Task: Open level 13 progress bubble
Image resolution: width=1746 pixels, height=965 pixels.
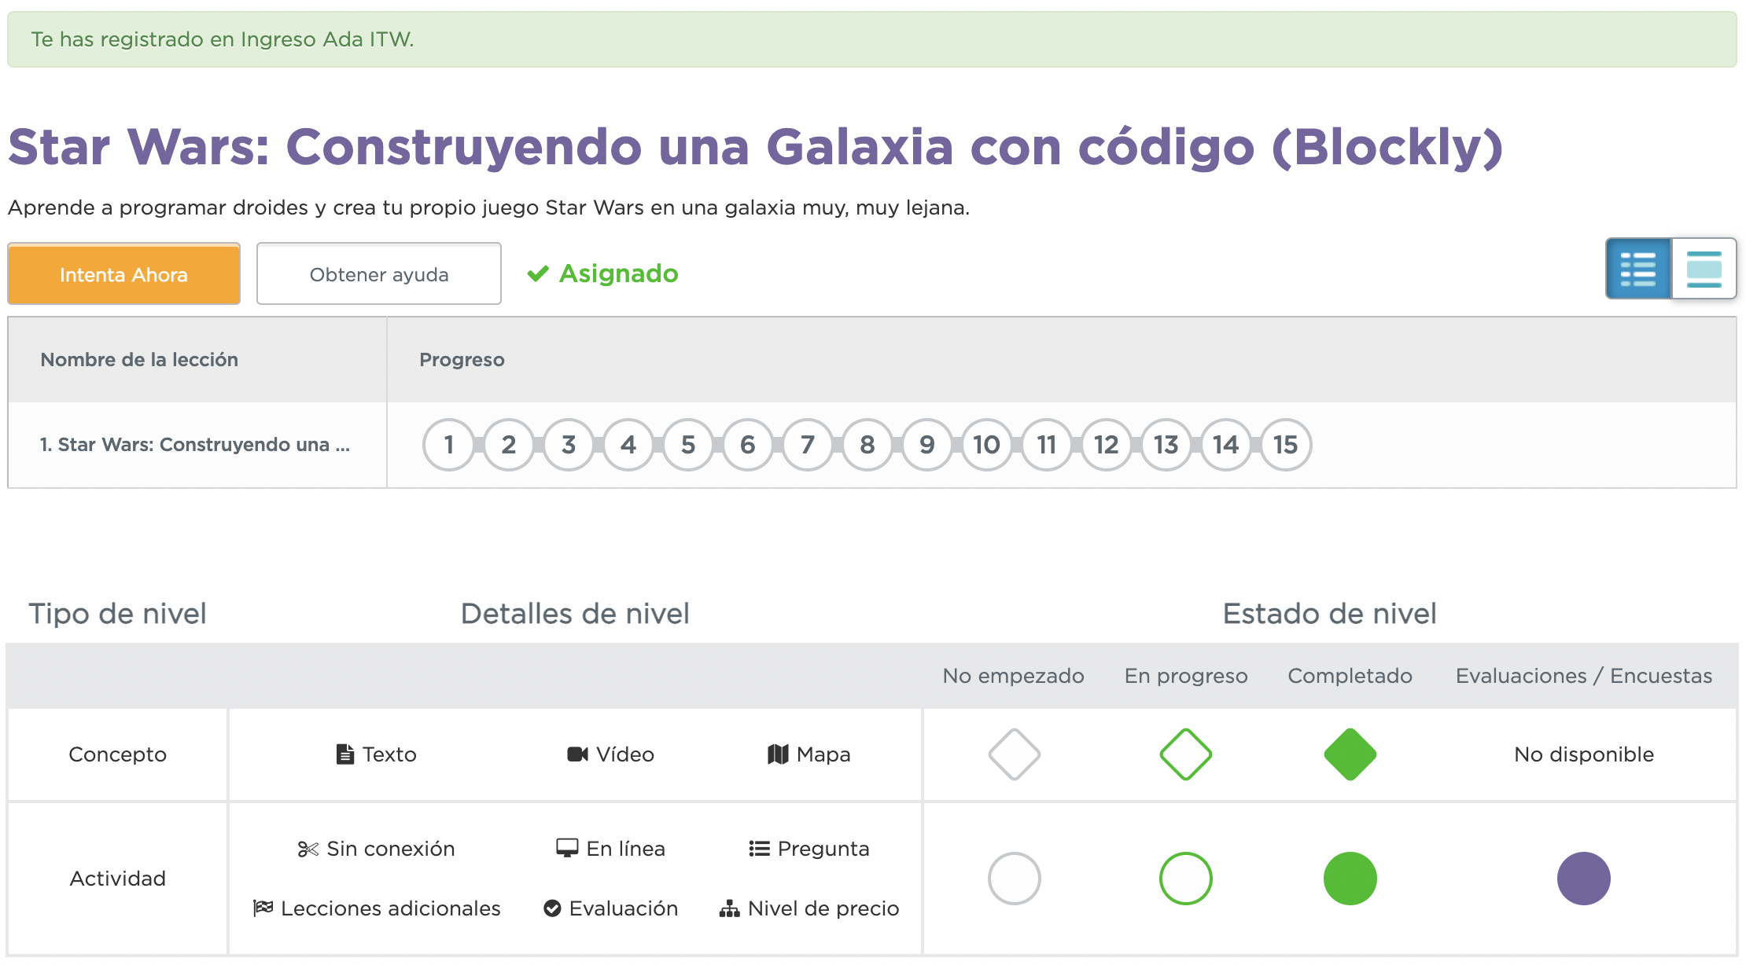Action: tap(1166, 445)
